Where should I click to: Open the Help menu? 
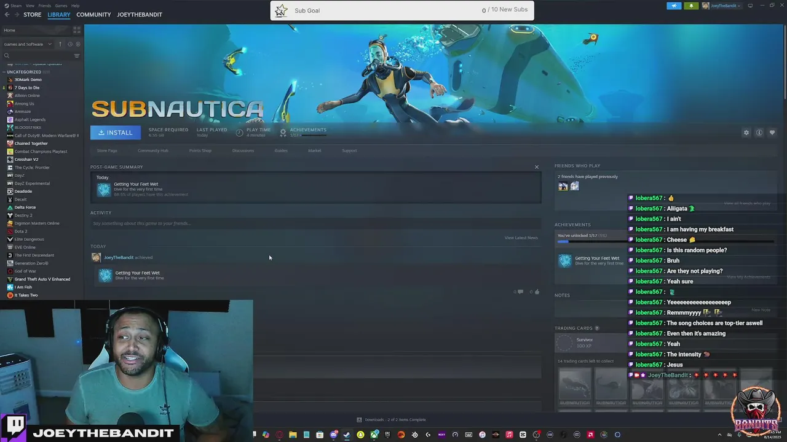pyautogui.click(x=75, y=6)
